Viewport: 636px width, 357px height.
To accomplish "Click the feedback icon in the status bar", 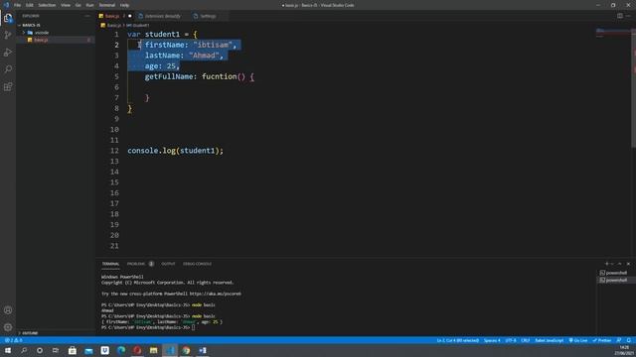I will coord(619,340).
